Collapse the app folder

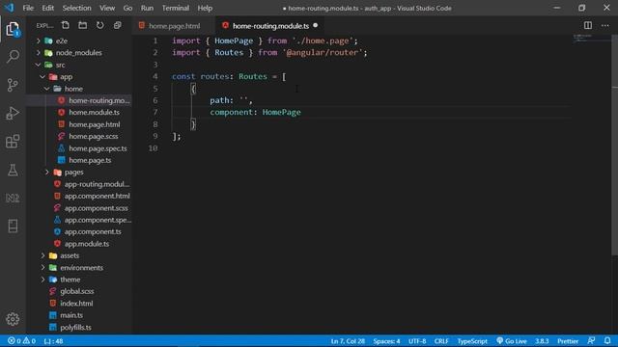click(42, 77)
